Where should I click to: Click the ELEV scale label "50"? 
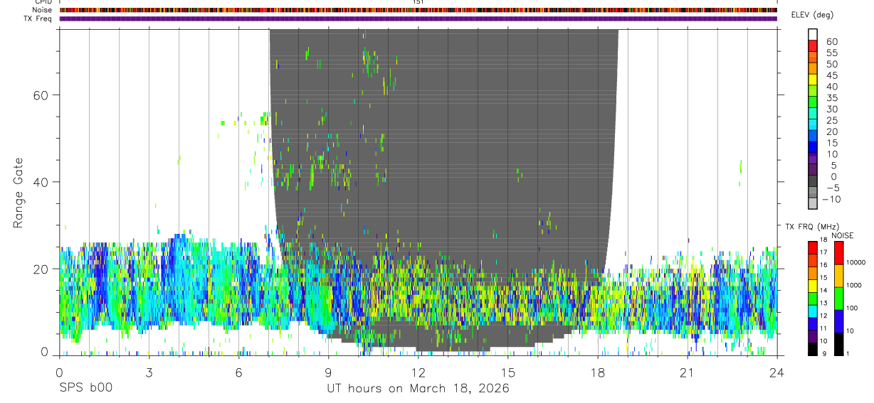(831, 65)
